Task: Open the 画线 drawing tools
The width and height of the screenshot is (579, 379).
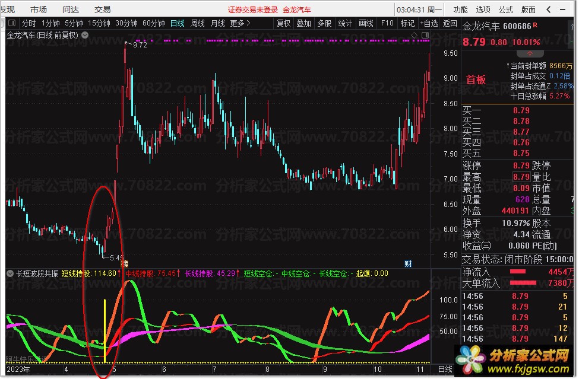Action: [366, 23]
